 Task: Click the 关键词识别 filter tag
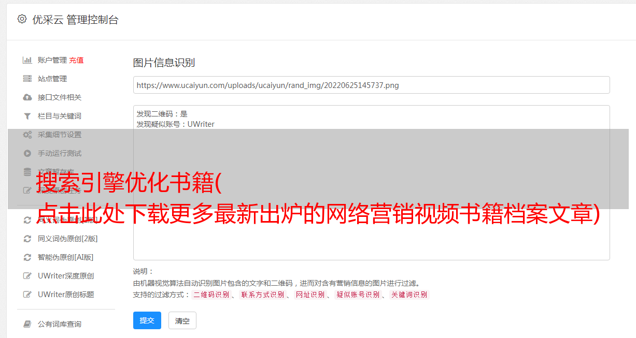[x=409, y=295]
